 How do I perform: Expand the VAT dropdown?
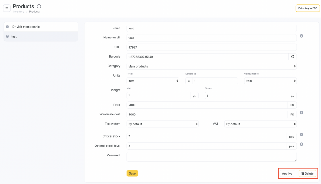[260, 124]
